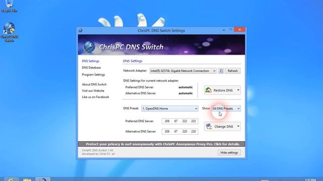This screenshot has height=181, width=323.
Task: Open the ChrisPC DNS Switch desktop shortcut
Action: (10, 32)
